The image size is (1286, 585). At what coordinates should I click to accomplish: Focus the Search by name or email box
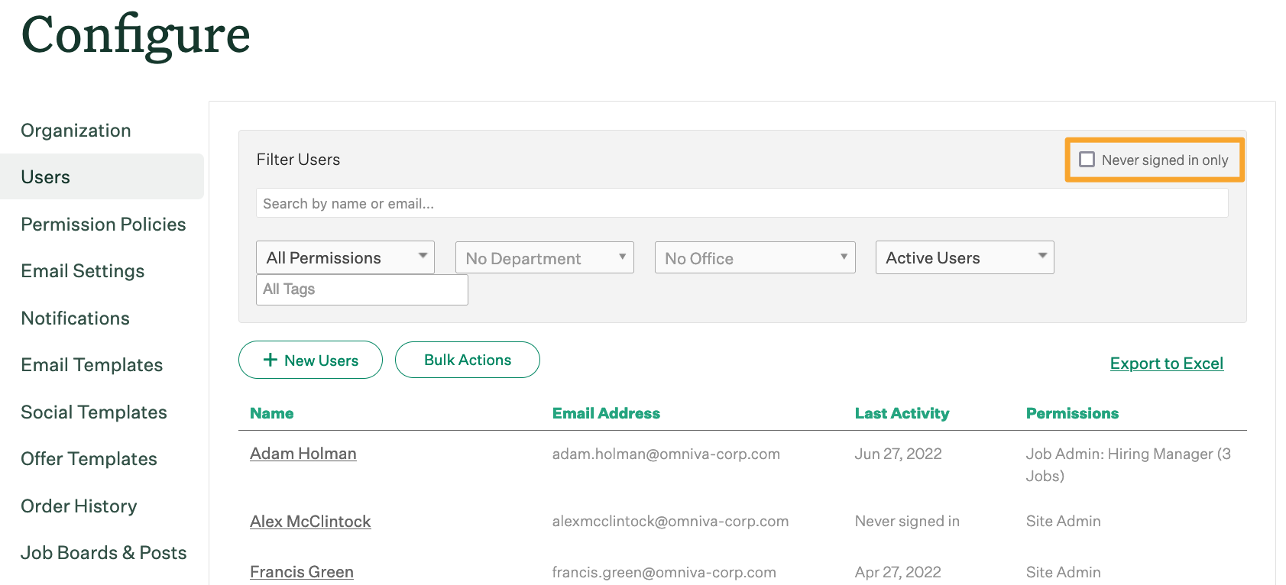(741, 204)
